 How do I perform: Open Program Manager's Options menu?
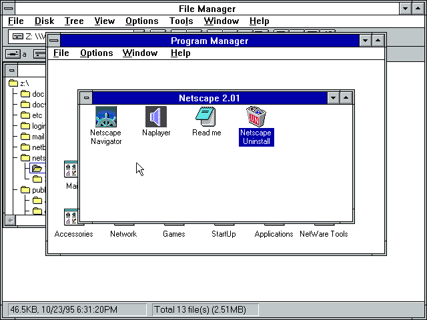(x=96, y=53)
